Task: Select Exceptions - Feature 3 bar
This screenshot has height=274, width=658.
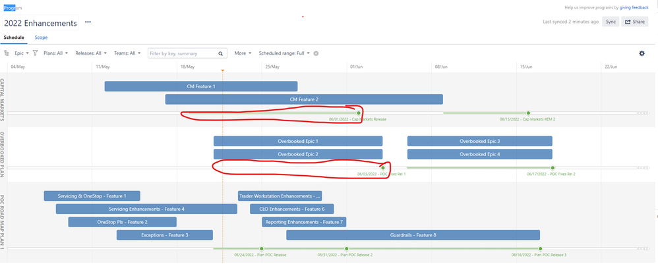Action: click(x=165, y=235)
